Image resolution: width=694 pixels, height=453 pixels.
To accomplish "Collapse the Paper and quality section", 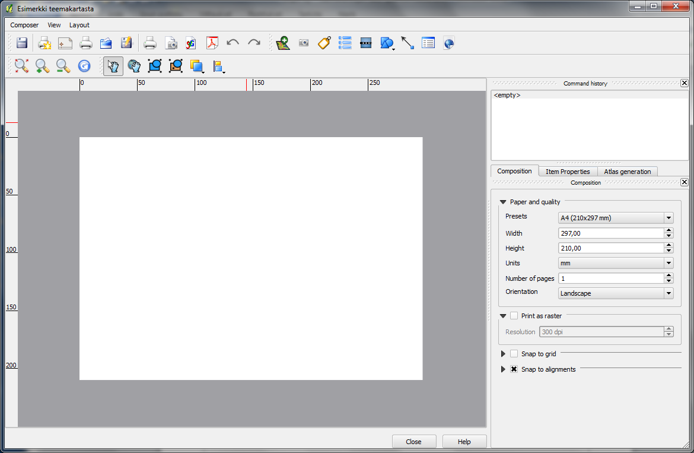I will click(503, 202).
